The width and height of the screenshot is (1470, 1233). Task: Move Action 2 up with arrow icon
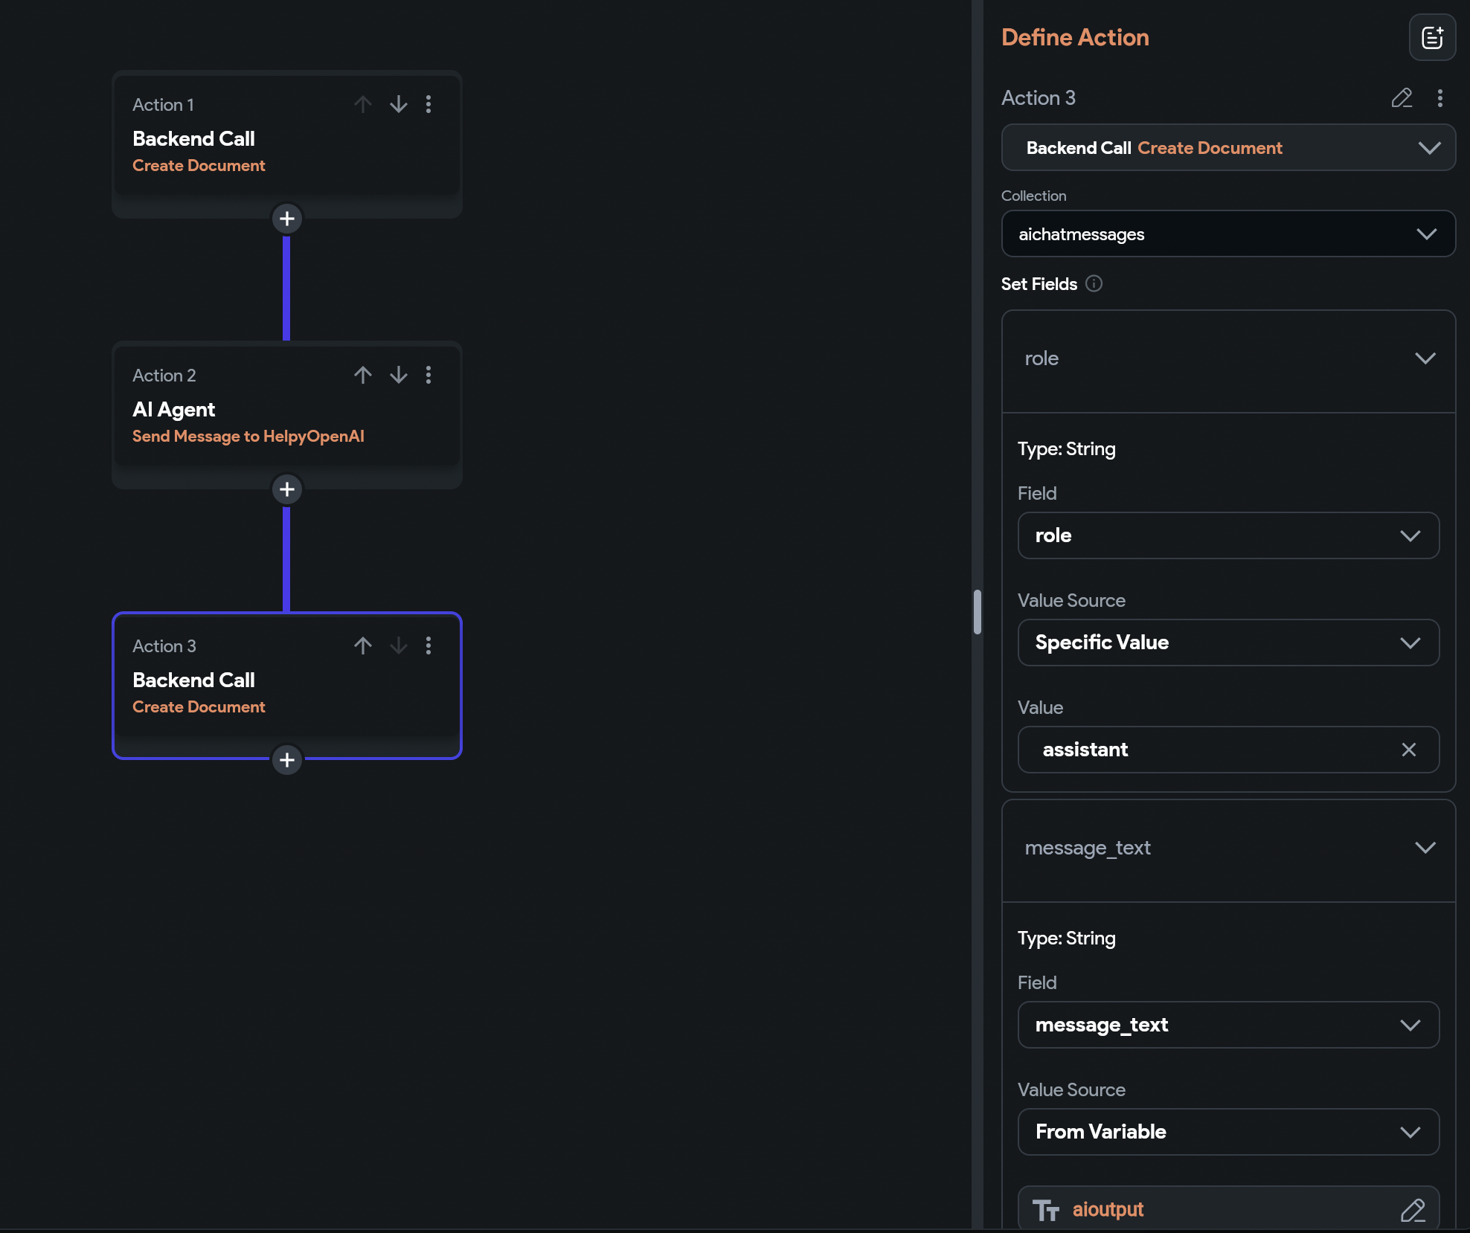(362, 375)
